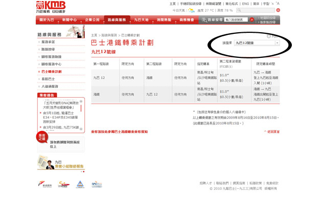
Task: Switch to simplified Chinese 簡体
Action: (x=256, y=4)
